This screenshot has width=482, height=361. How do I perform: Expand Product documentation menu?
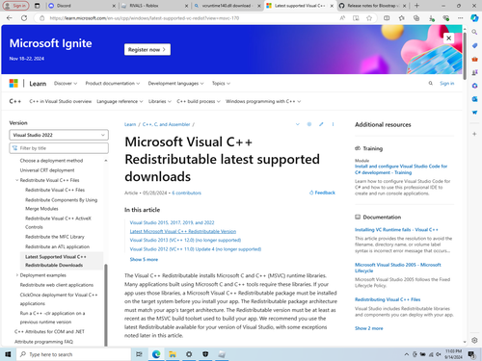(113, 84)
